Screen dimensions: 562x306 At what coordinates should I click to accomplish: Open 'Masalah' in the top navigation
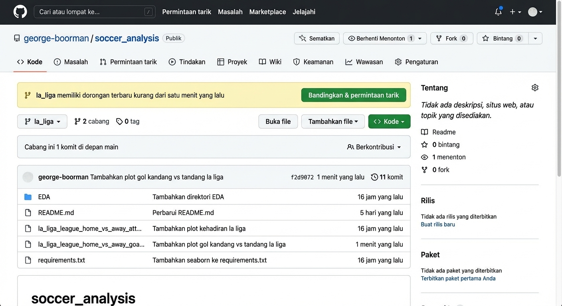pos(230,12)
